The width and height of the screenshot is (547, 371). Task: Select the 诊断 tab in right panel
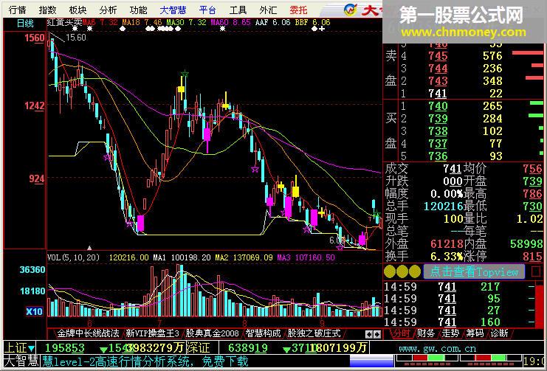[x=499, y=333]
